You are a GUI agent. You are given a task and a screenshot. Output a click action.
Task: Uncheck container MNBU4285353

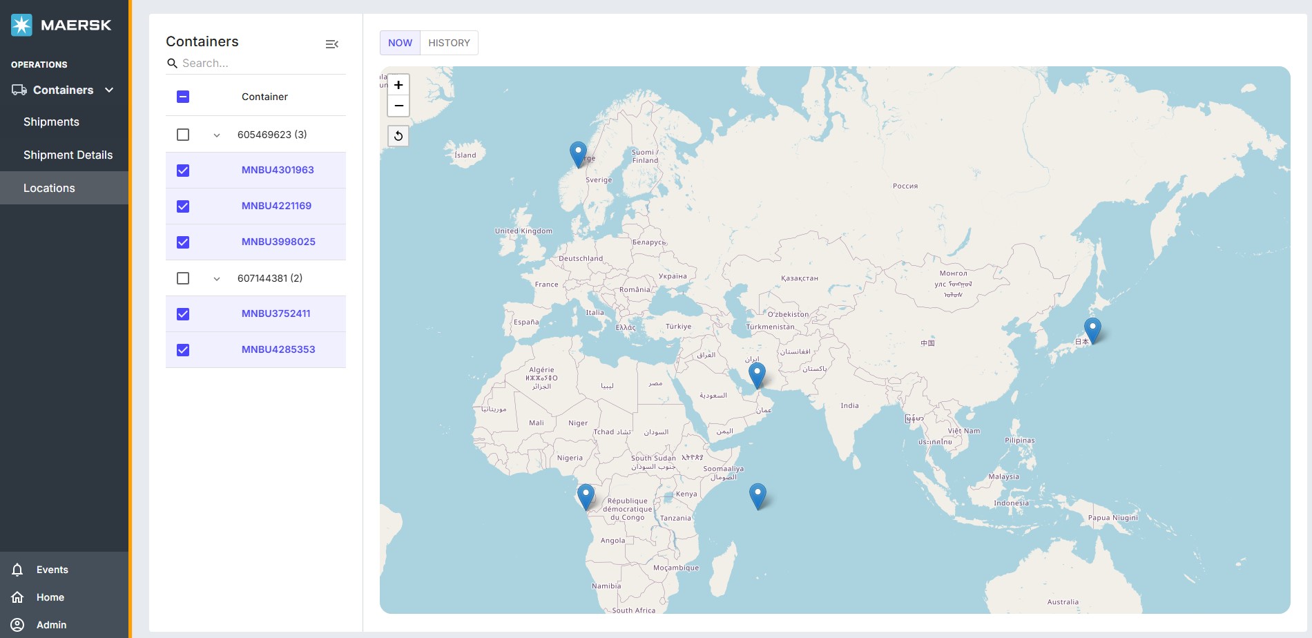tap(183, 350)
